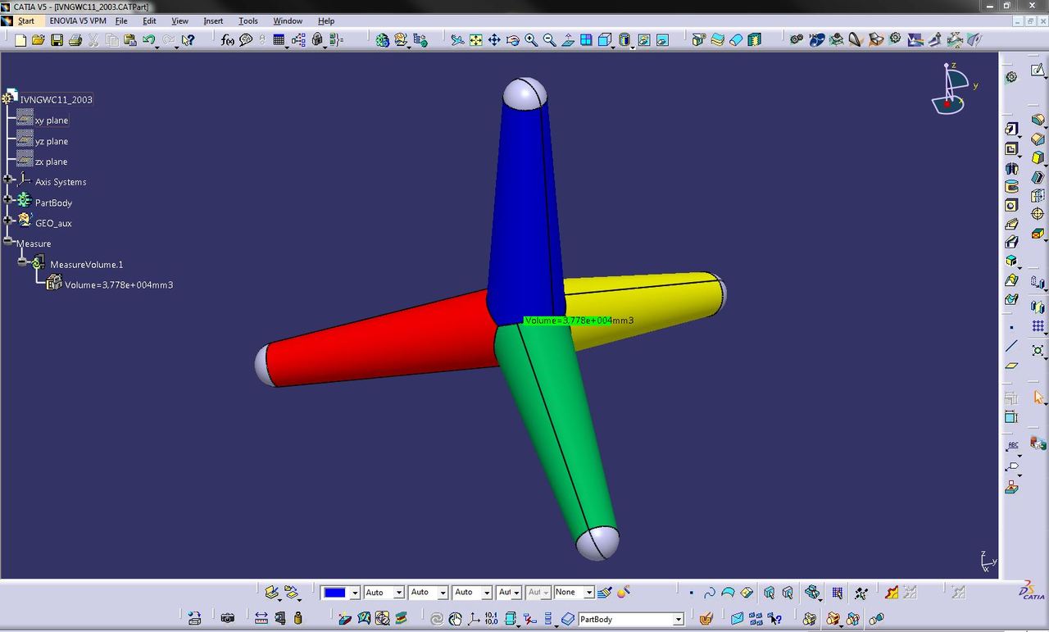Screen dimensions: 1049x632
Task: Click the What's This help icon
Action: click(x=188, y=39)
